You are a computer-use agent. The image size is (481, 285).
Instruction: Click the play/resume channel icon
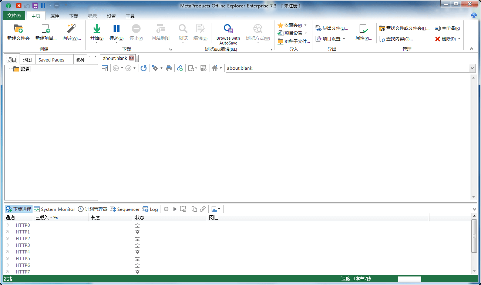(x=175, y=209)
